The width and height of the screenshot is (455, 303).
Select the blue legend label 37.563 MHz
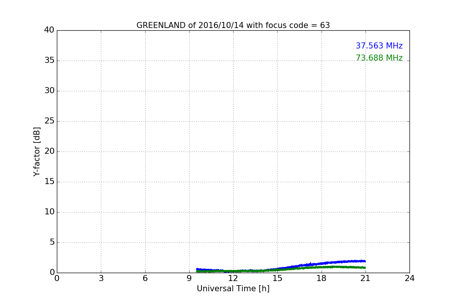pos(379,46)
